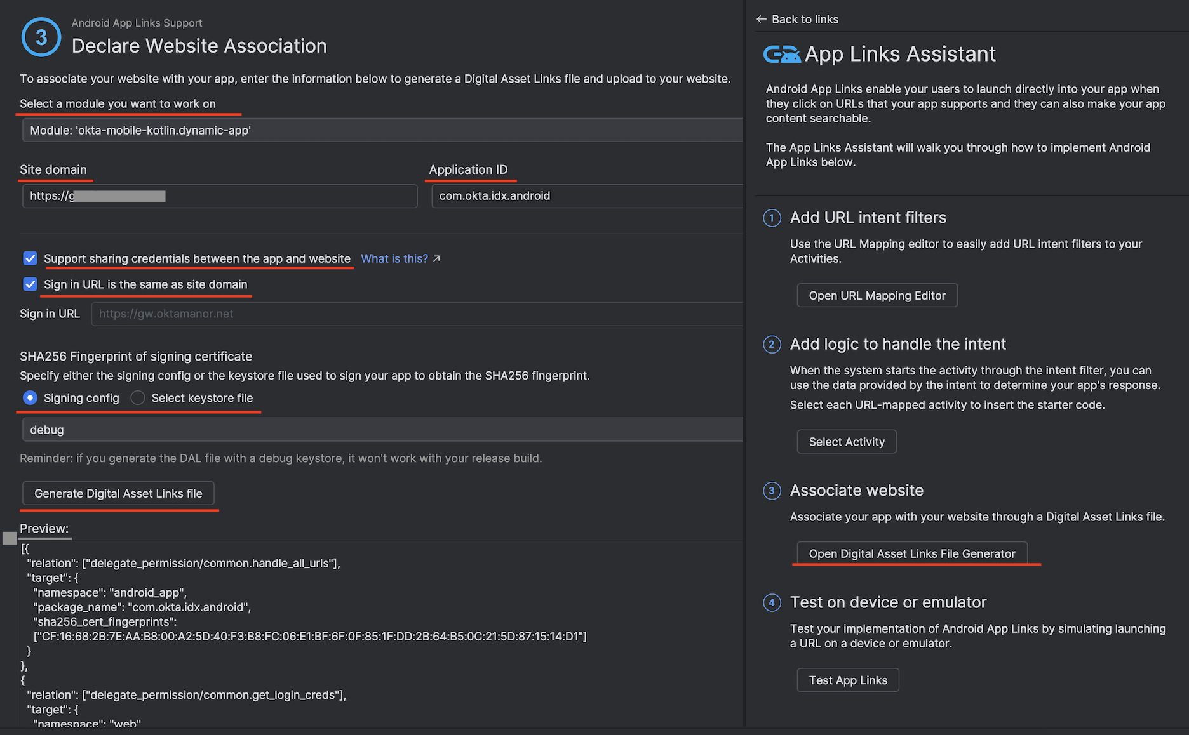Click the step 4 badge beside Test on device or emulator
The width and height of the screenshot is (1189, 735).
tap(771, 602)
